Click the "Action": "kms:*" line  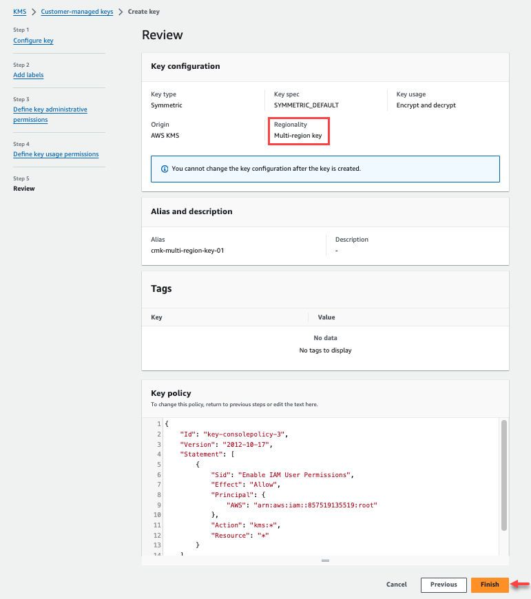click(246, 525)
